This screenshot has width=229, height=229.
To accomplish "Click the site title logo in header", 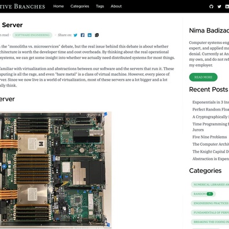I will pos(23,6).
